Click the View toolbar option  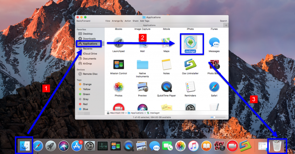[x=108, y=21]
